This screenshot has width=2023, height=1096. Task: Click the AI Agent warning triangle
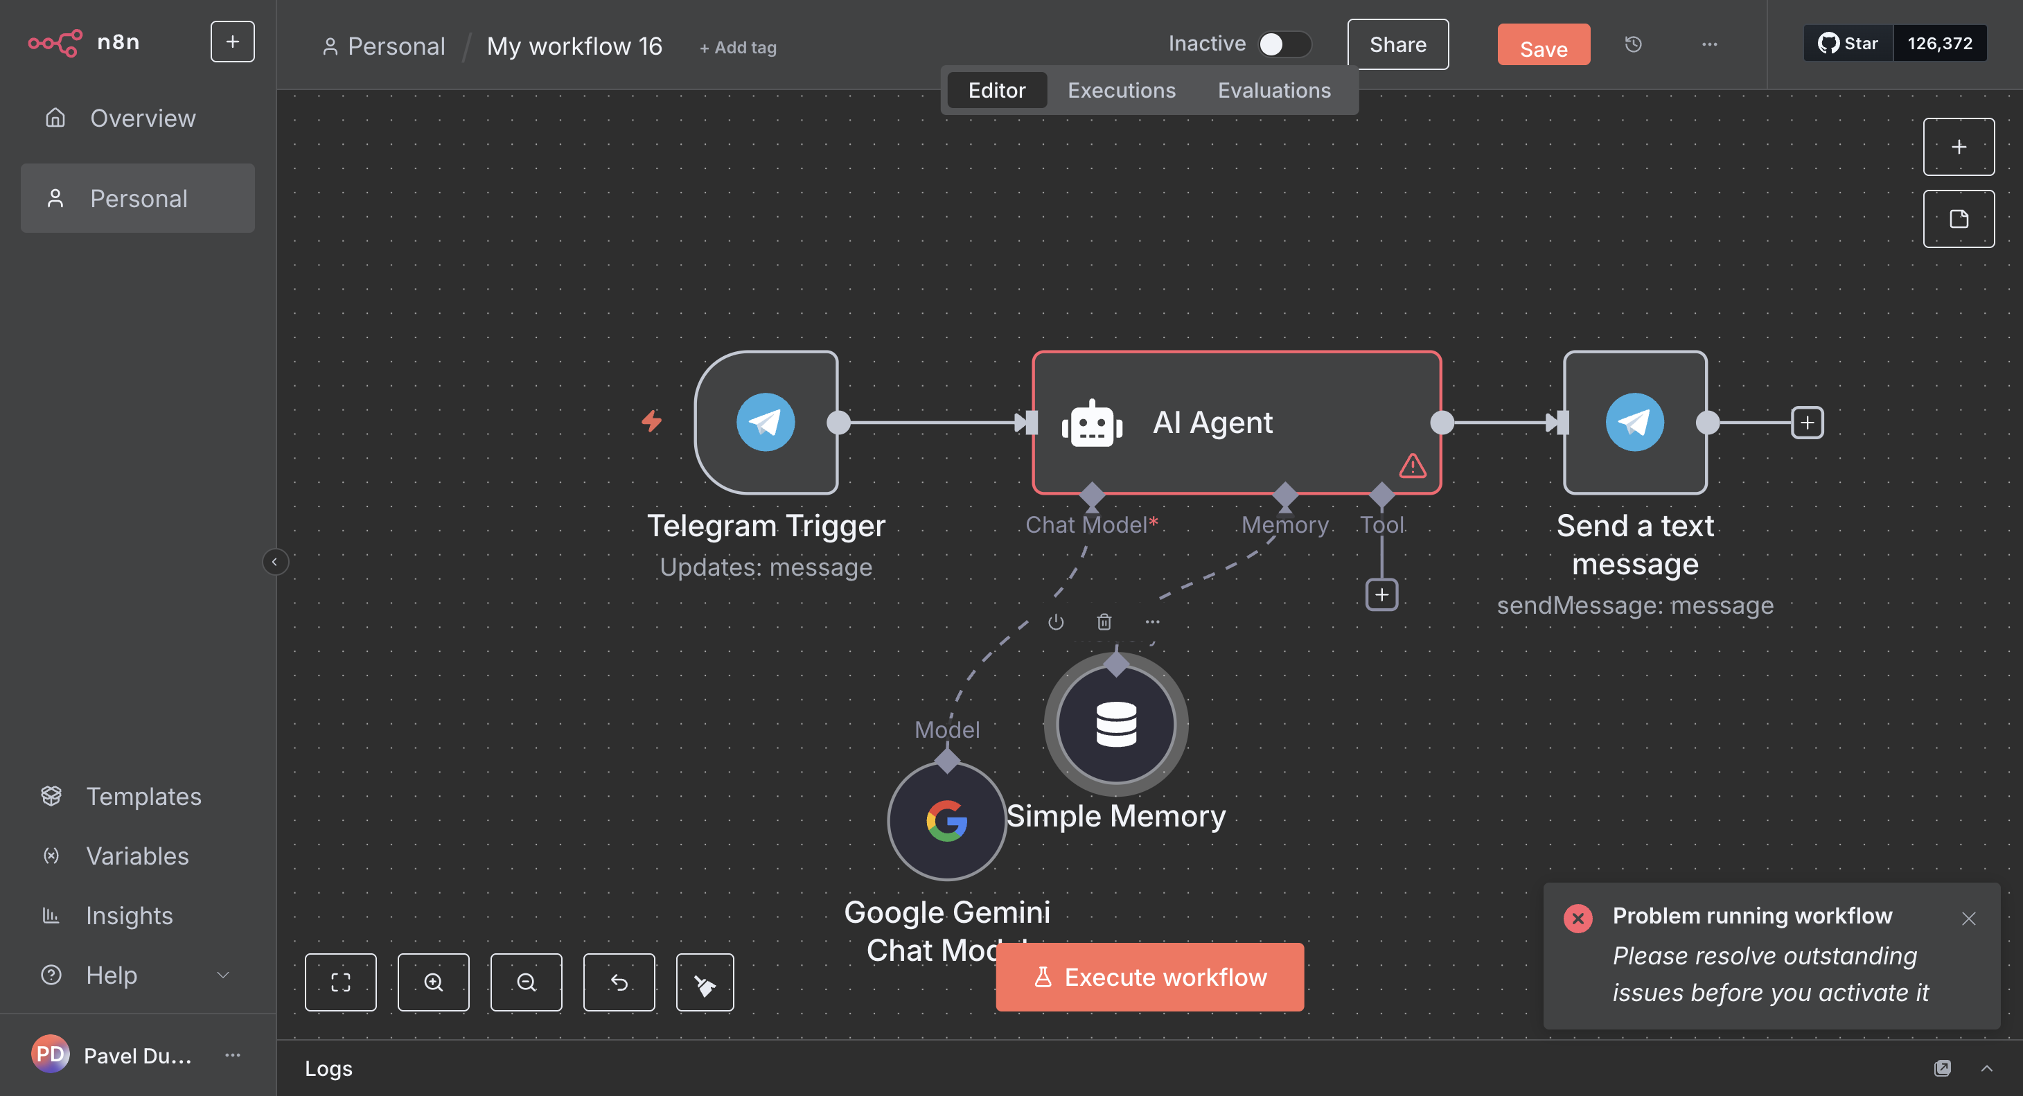tap(1412, 466)
